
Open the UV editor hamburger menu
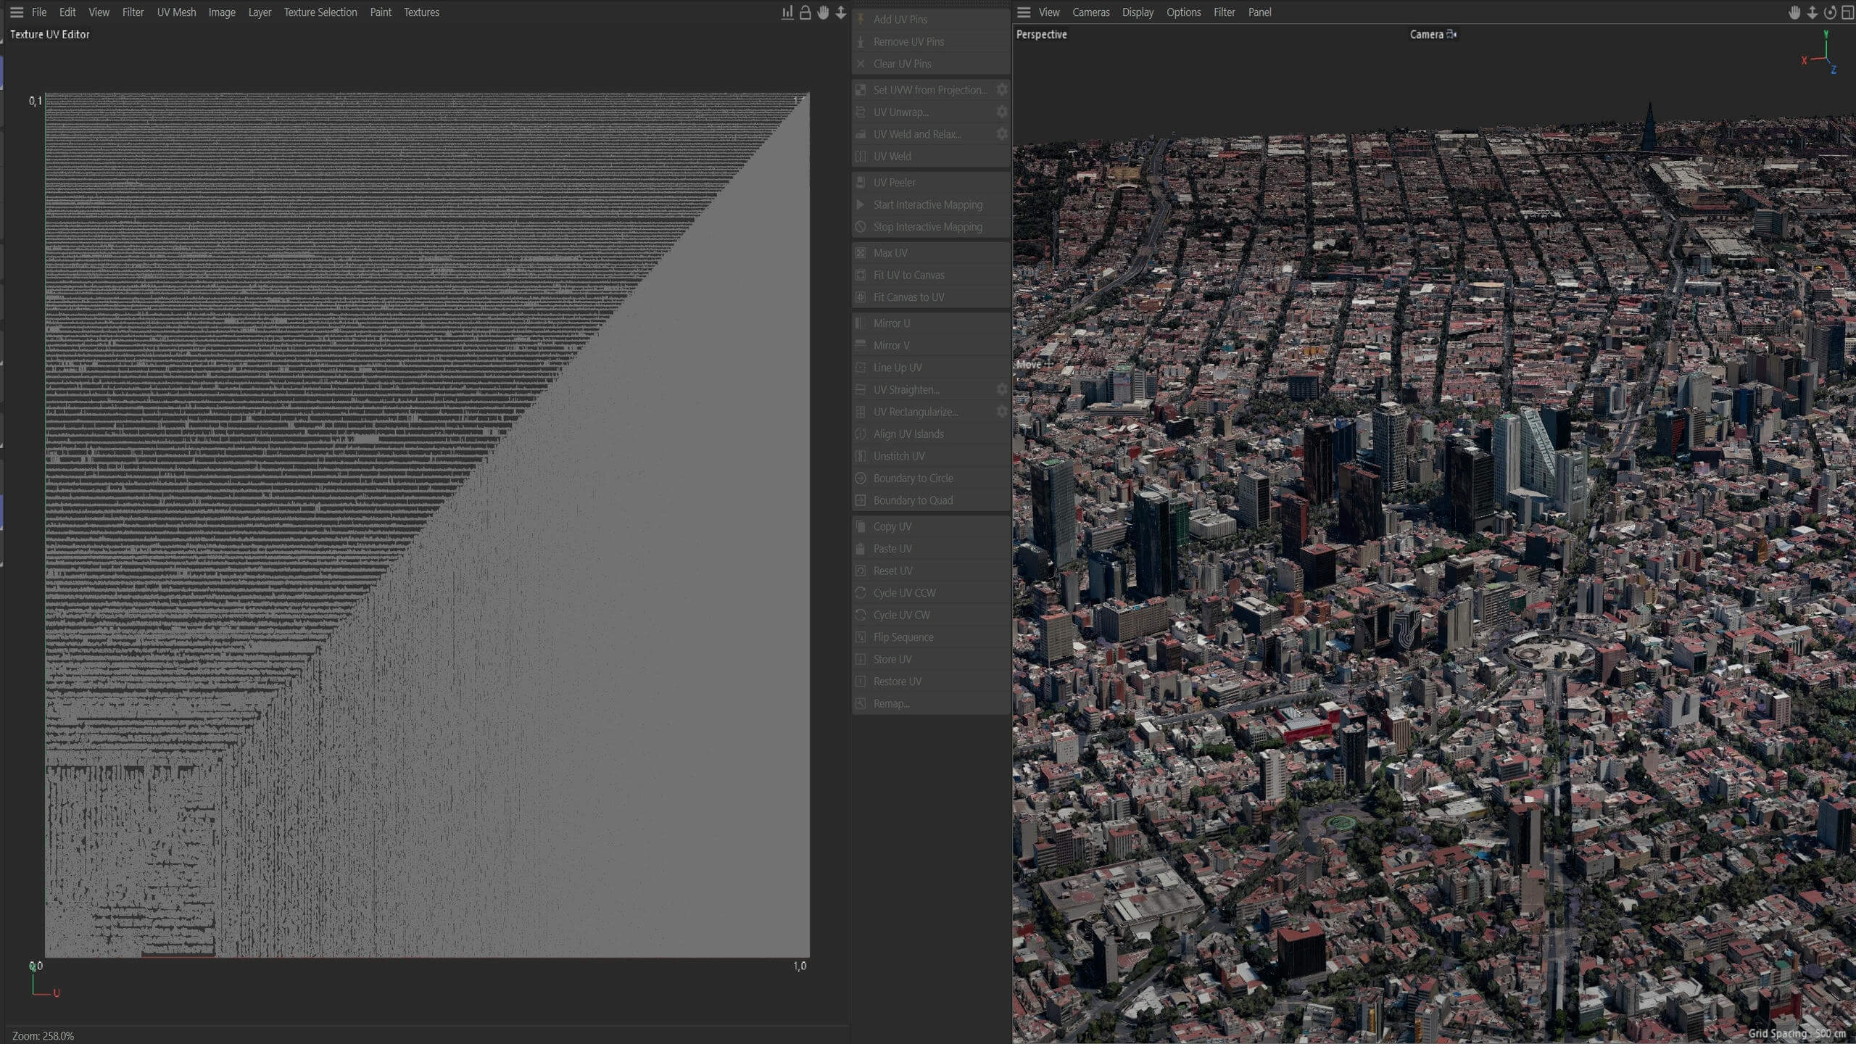(x=16, y=12)
